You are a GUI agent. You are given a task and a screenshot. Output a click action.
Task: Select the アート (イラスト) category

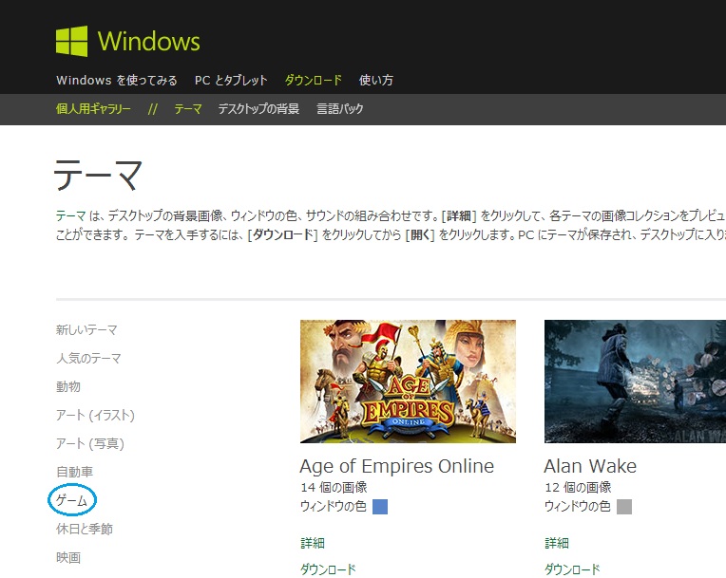click(95, 416)
